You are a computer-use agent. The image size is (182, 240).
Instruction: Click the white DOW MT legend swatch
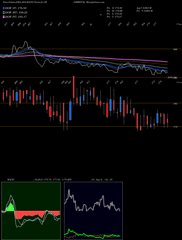(4, 13)
